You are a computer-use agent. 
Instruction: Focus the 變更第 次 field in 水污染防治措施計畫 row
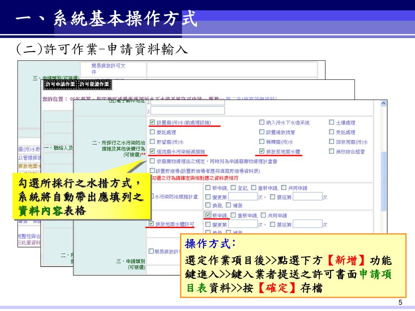tap(243, 196)
